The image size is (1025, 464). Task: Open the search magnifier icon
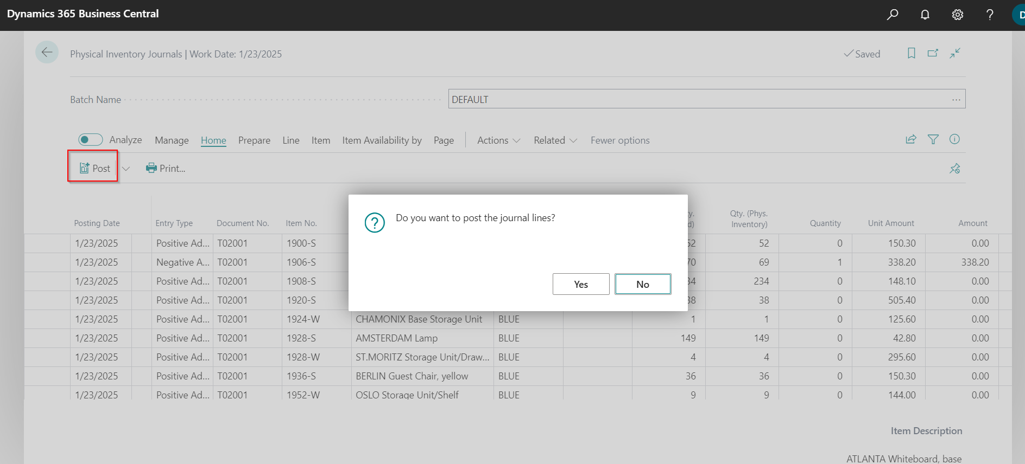(893, 15)
